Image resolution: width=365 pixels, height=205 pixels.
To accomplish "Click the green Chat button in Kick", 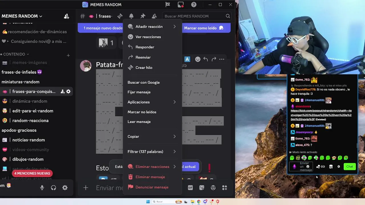I will point(350,167).
